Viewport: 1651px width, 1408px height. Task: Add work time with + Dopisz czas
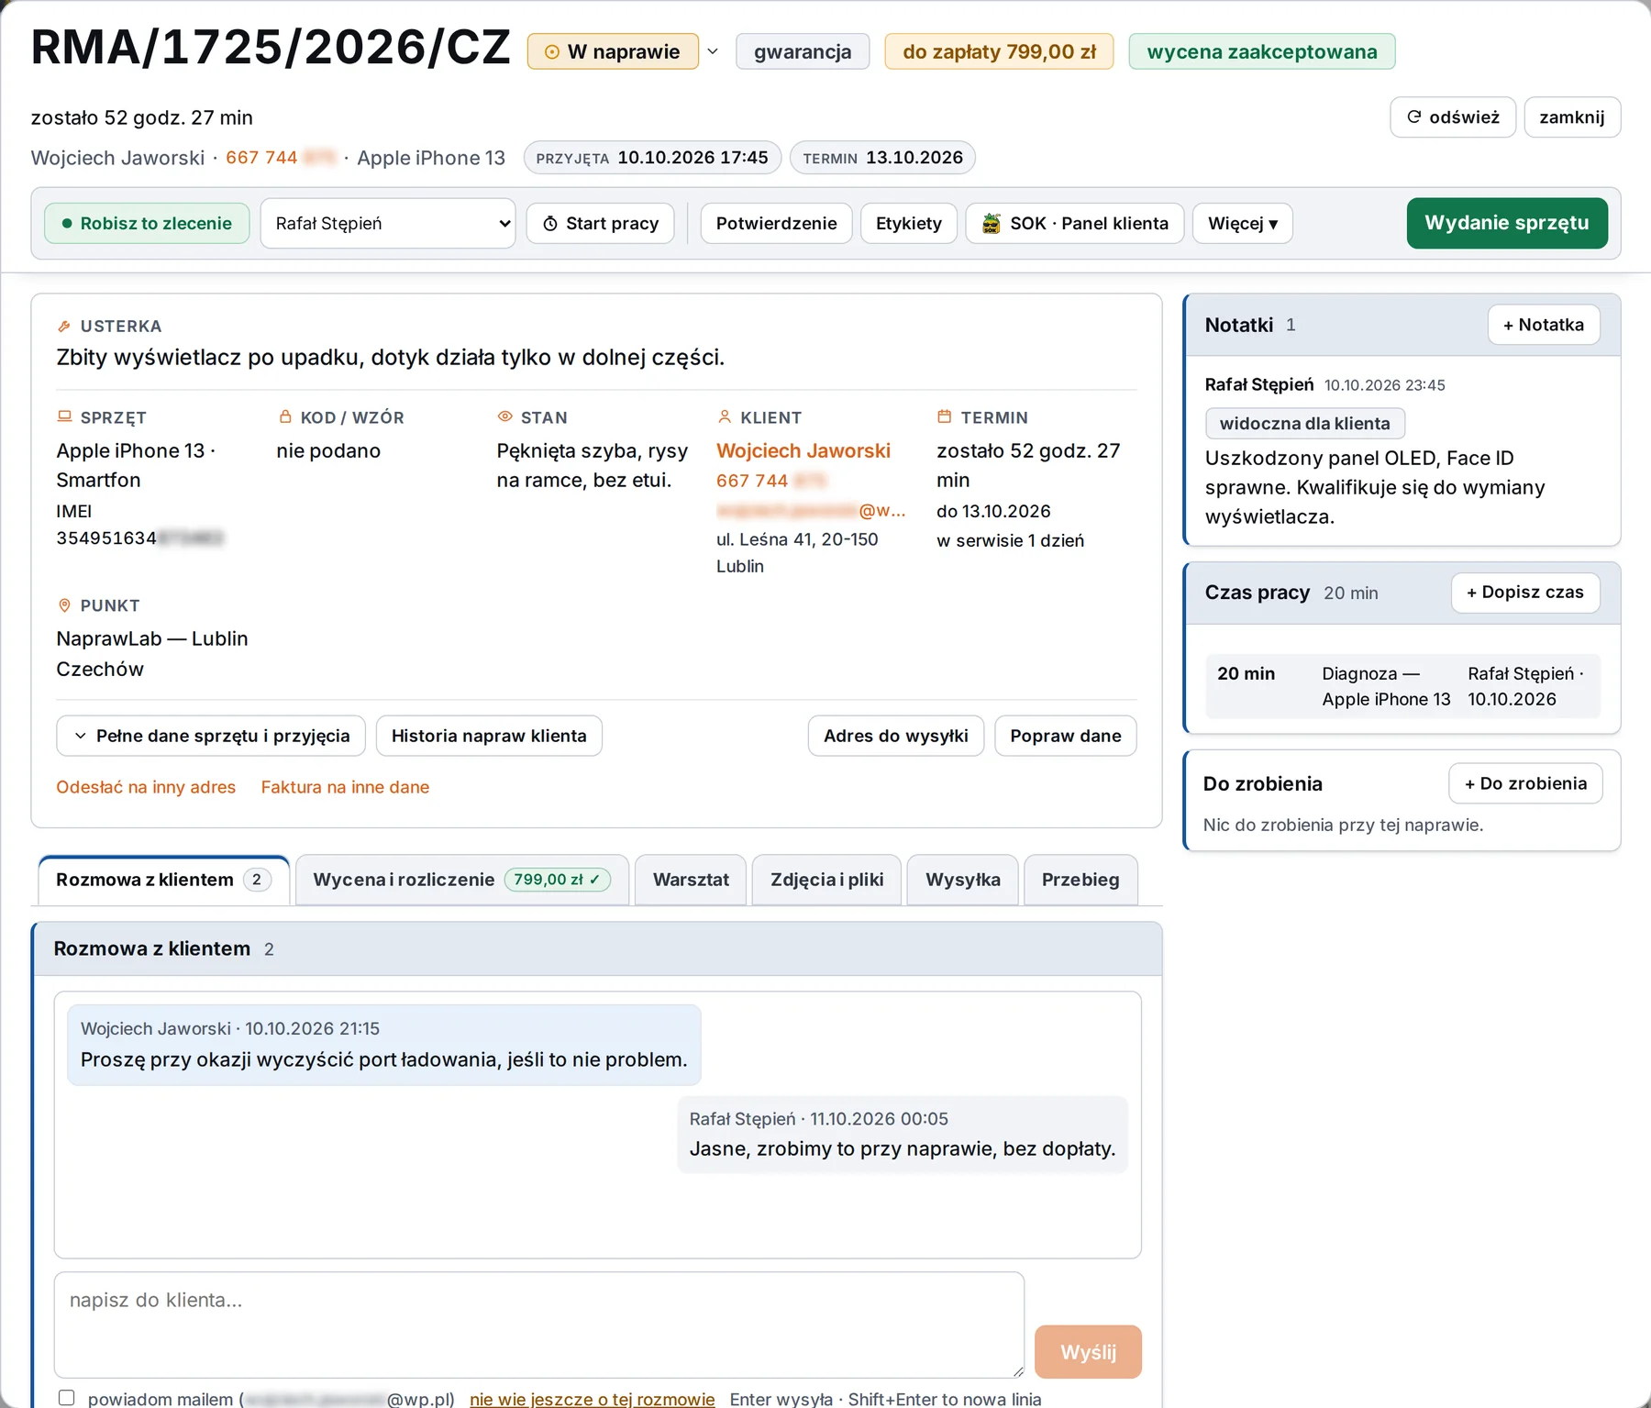point(1525,593)
